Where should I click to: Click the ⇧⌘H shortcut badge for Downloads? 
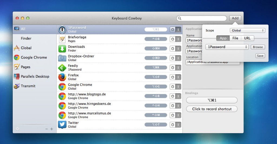[156, 49]
